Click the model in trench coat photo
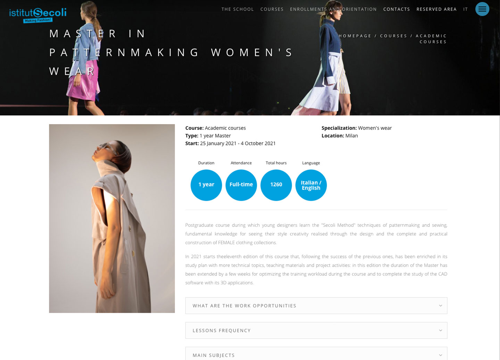This screenshot has width=500, height=360. pyautogui.click(x=112, y=218)
